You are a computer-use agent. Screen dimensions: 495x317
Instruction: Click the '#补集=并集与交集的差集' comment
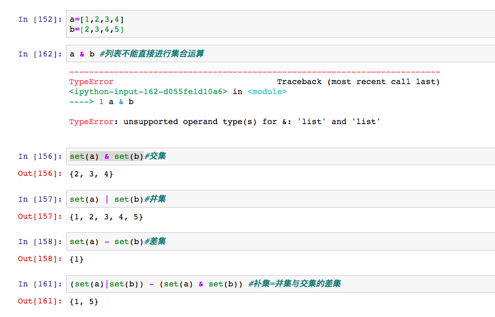click(x=295, y=283)
